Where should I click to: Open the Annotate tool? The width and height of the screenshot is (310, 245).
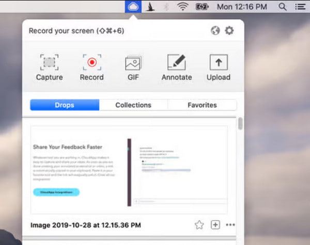coord(177,68)
